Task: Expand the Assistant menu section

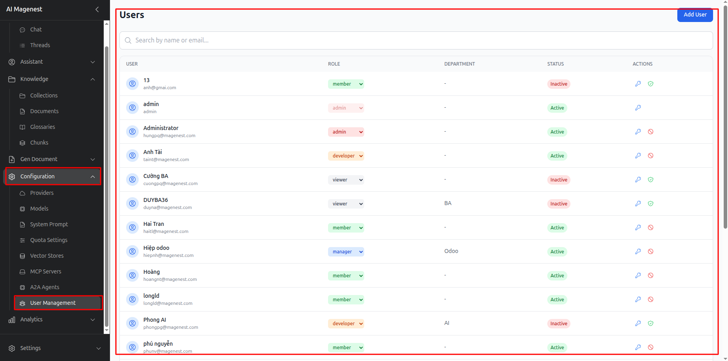Action: (52, 62)
